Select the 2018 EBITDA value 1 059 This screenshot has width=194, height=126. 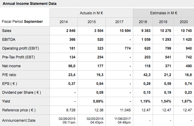[x=145, y=40]
